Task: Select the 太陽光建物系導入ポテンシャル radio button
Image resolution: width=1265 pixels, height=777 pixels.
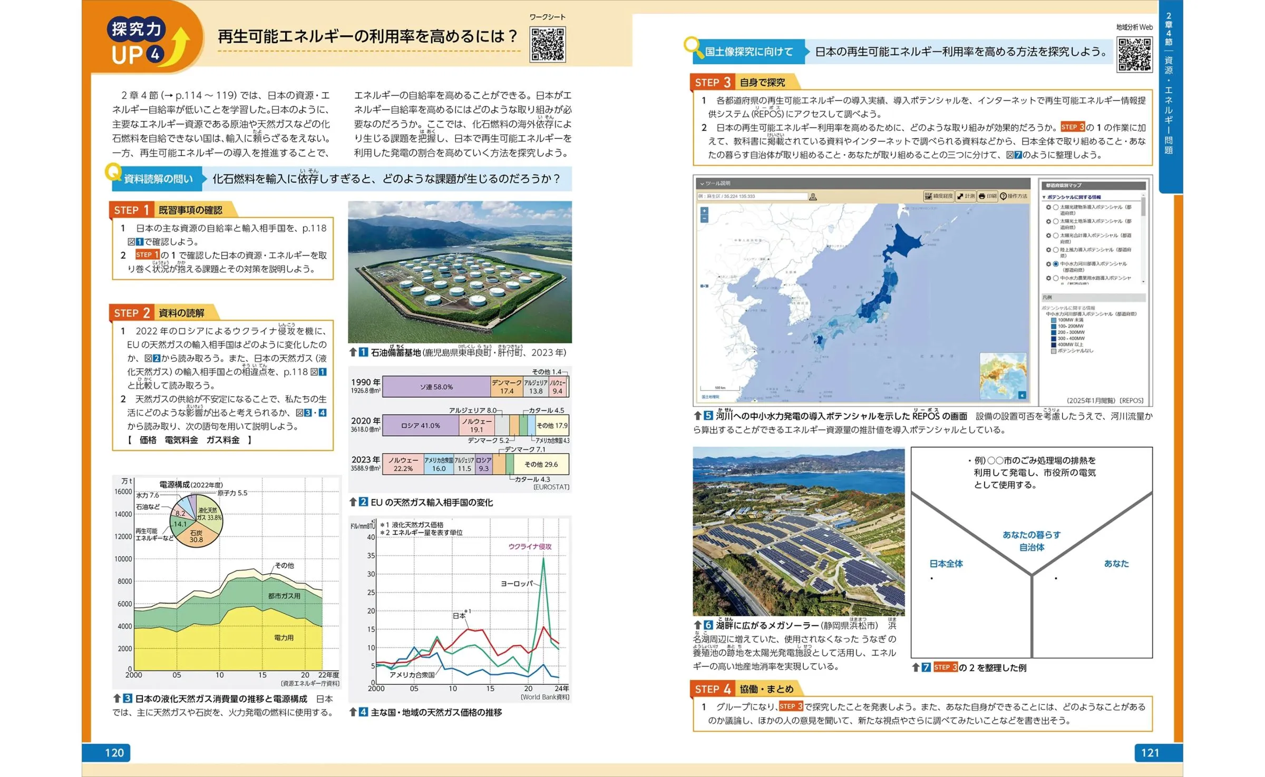Action: 1056,207
